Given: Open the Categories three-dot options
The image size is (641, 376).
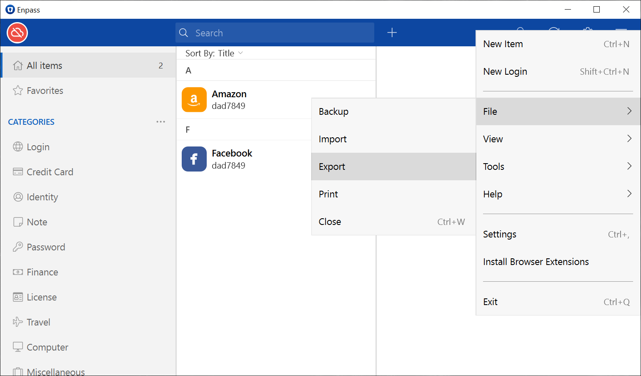Looking at the screenshot, I should 160,122.
